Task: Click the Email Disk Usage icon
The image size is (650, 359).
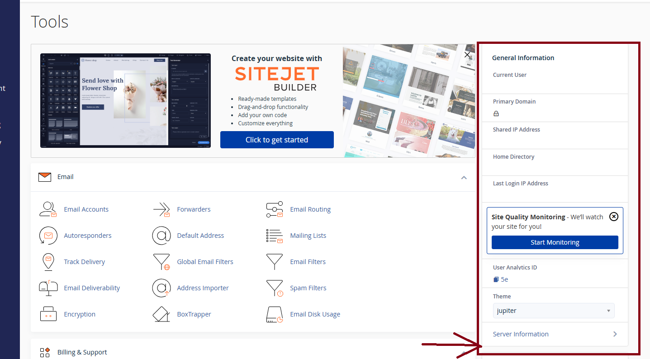Action: pos(274,314)
